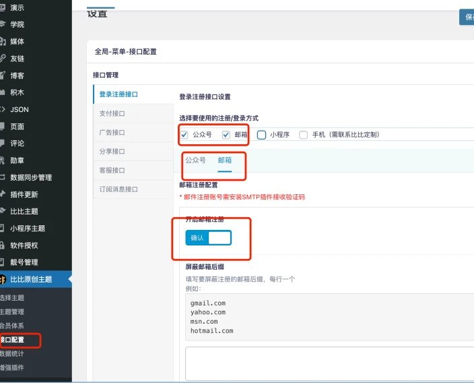
Task: Enable the 小程序 checkbox
Action: coord(261,135)
